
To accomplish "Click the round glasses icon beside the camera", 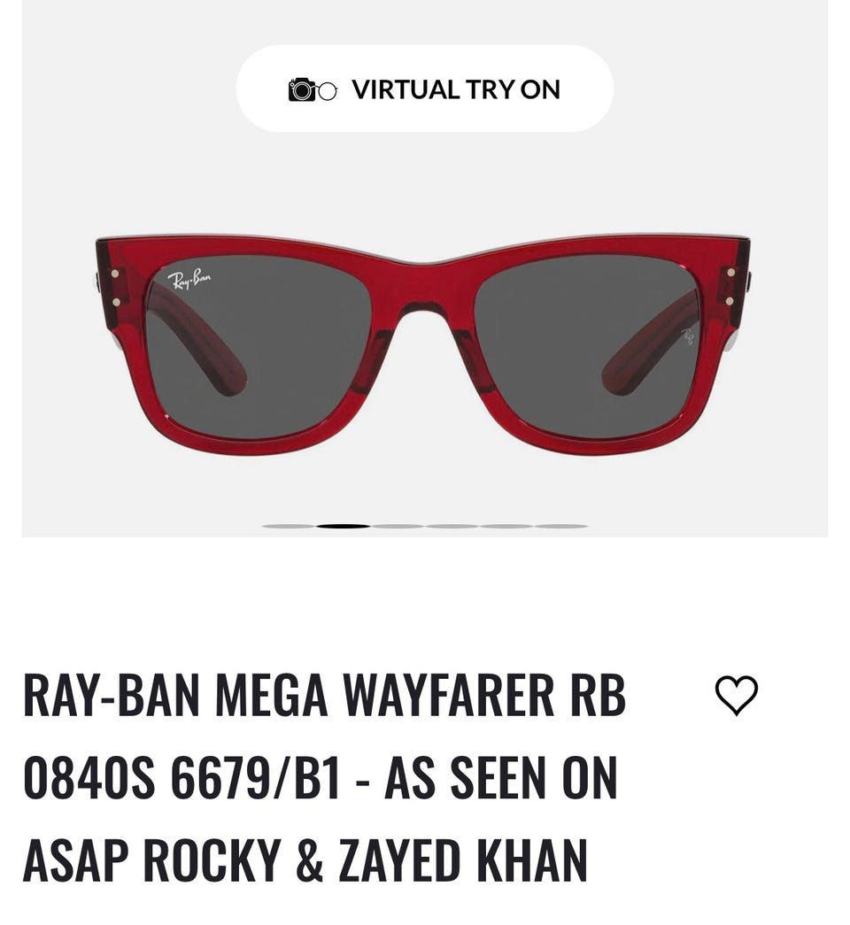I will pyautogui.click(x=328, y=91).
